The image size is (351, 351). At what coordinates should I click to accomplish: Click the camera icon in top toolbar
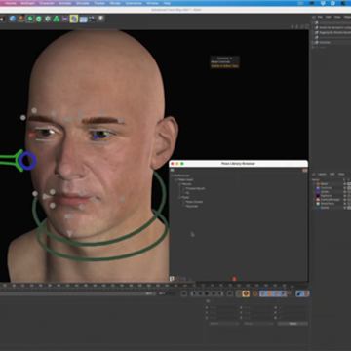point(92,19)
